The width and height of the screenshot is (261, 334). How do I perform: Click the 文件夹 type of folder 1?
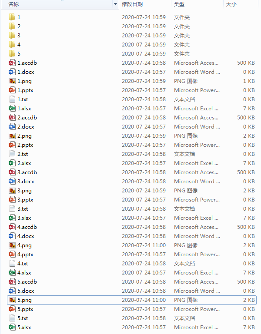(x=182, y=17)
